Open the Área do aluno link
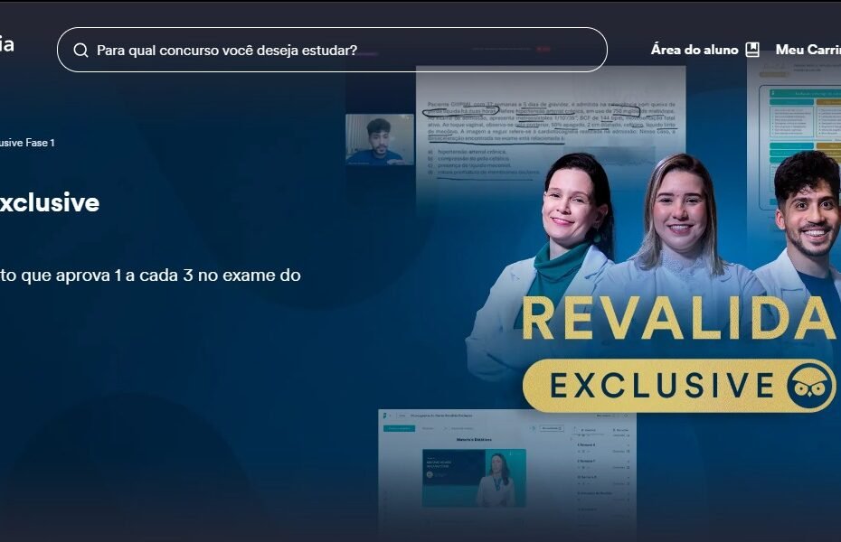 [695, 50]
